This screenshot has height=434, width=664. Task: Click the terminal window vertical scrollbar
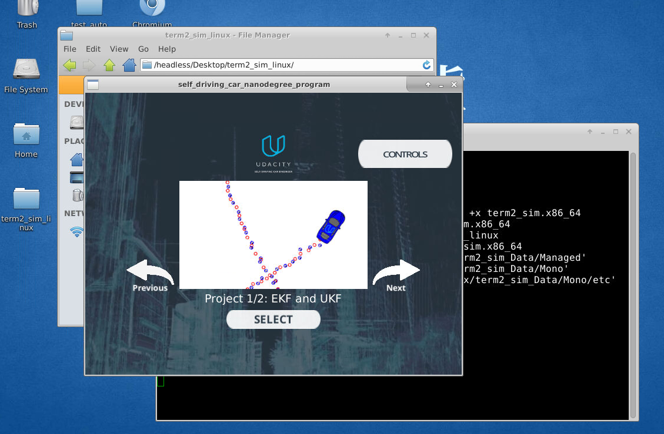(x=633, y=285)
